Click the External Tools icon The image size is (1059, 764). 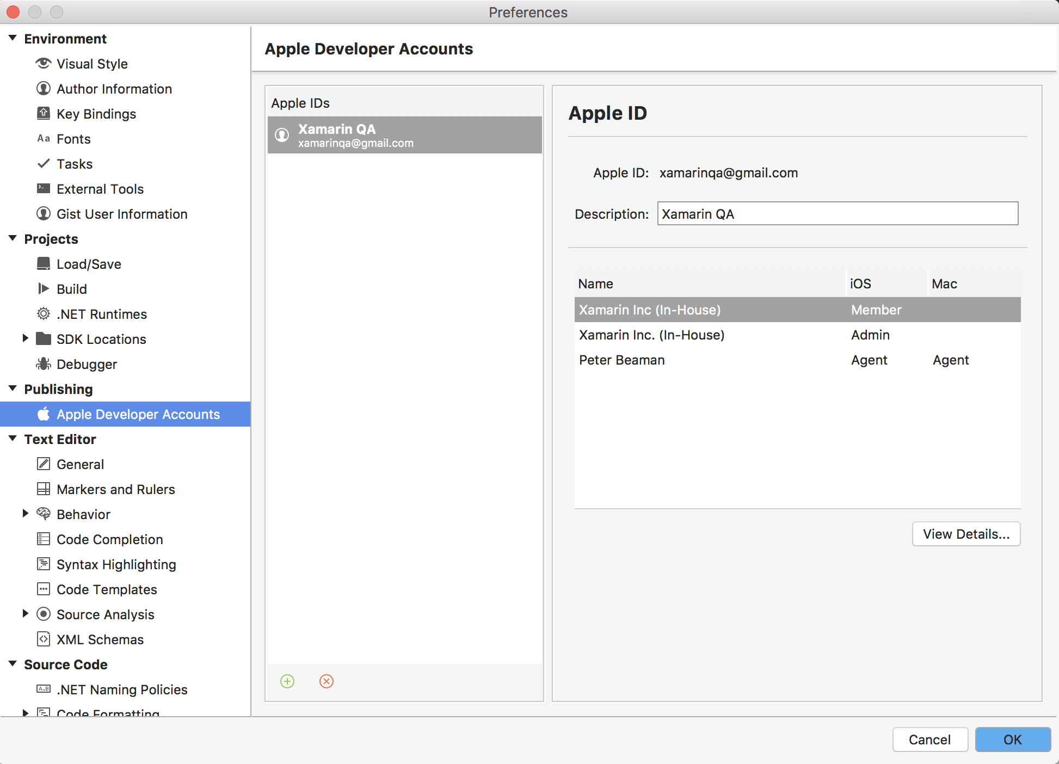click(x=43, y=188)
